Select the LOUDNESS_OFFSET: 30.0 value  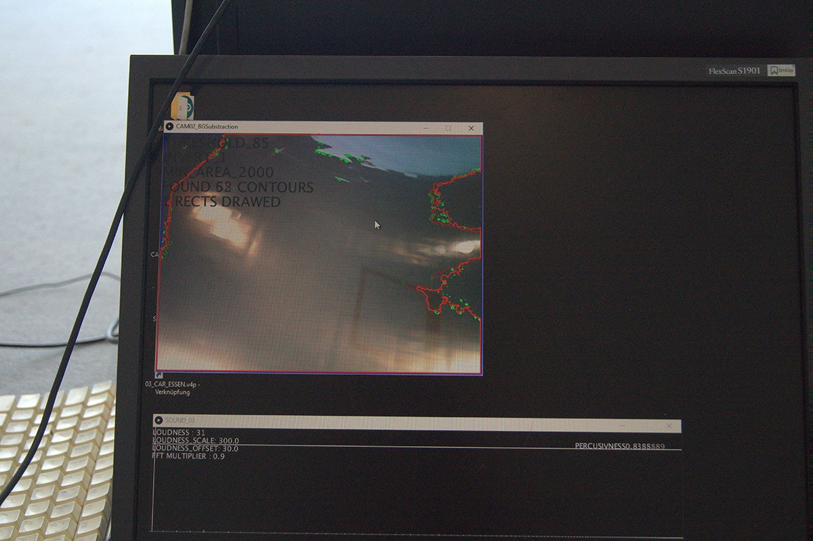[x=195, y=448]
